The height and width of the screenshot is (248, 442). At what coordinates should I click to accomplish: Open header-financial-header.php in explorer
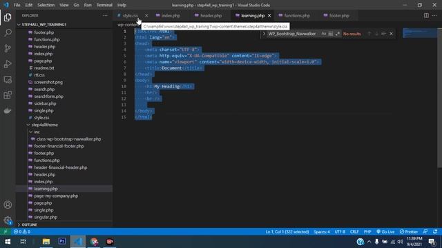pyautogui.click(x=61, y=167)
